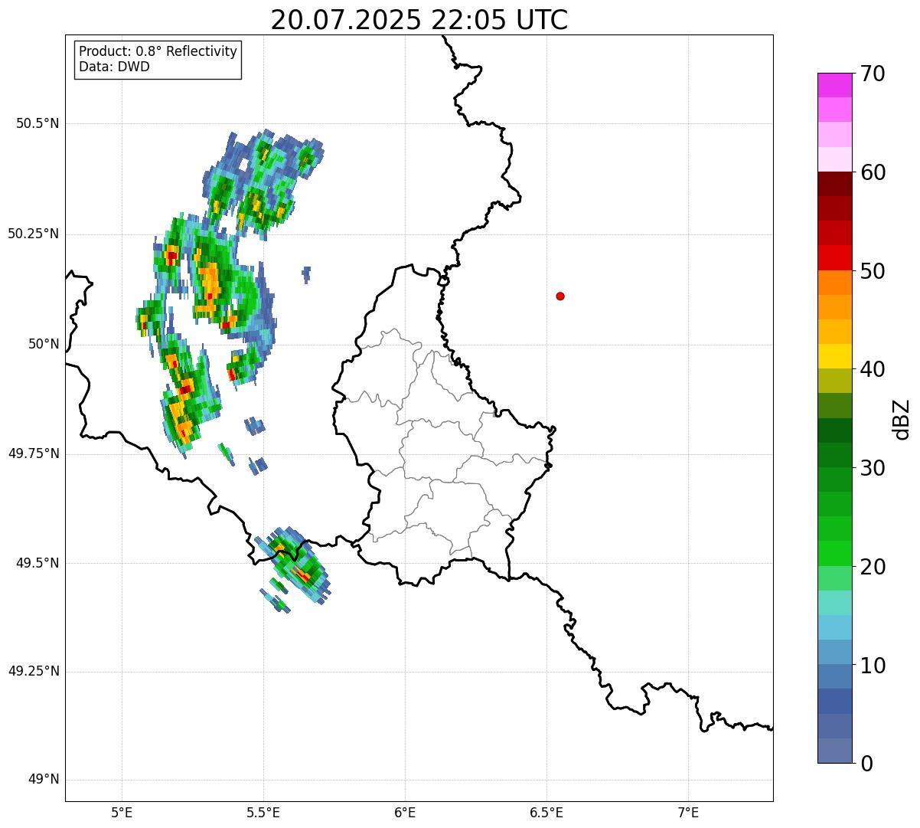920x828 pixels.
Task: Click the 6.5°E longitude label
Action: coord(546,812)
